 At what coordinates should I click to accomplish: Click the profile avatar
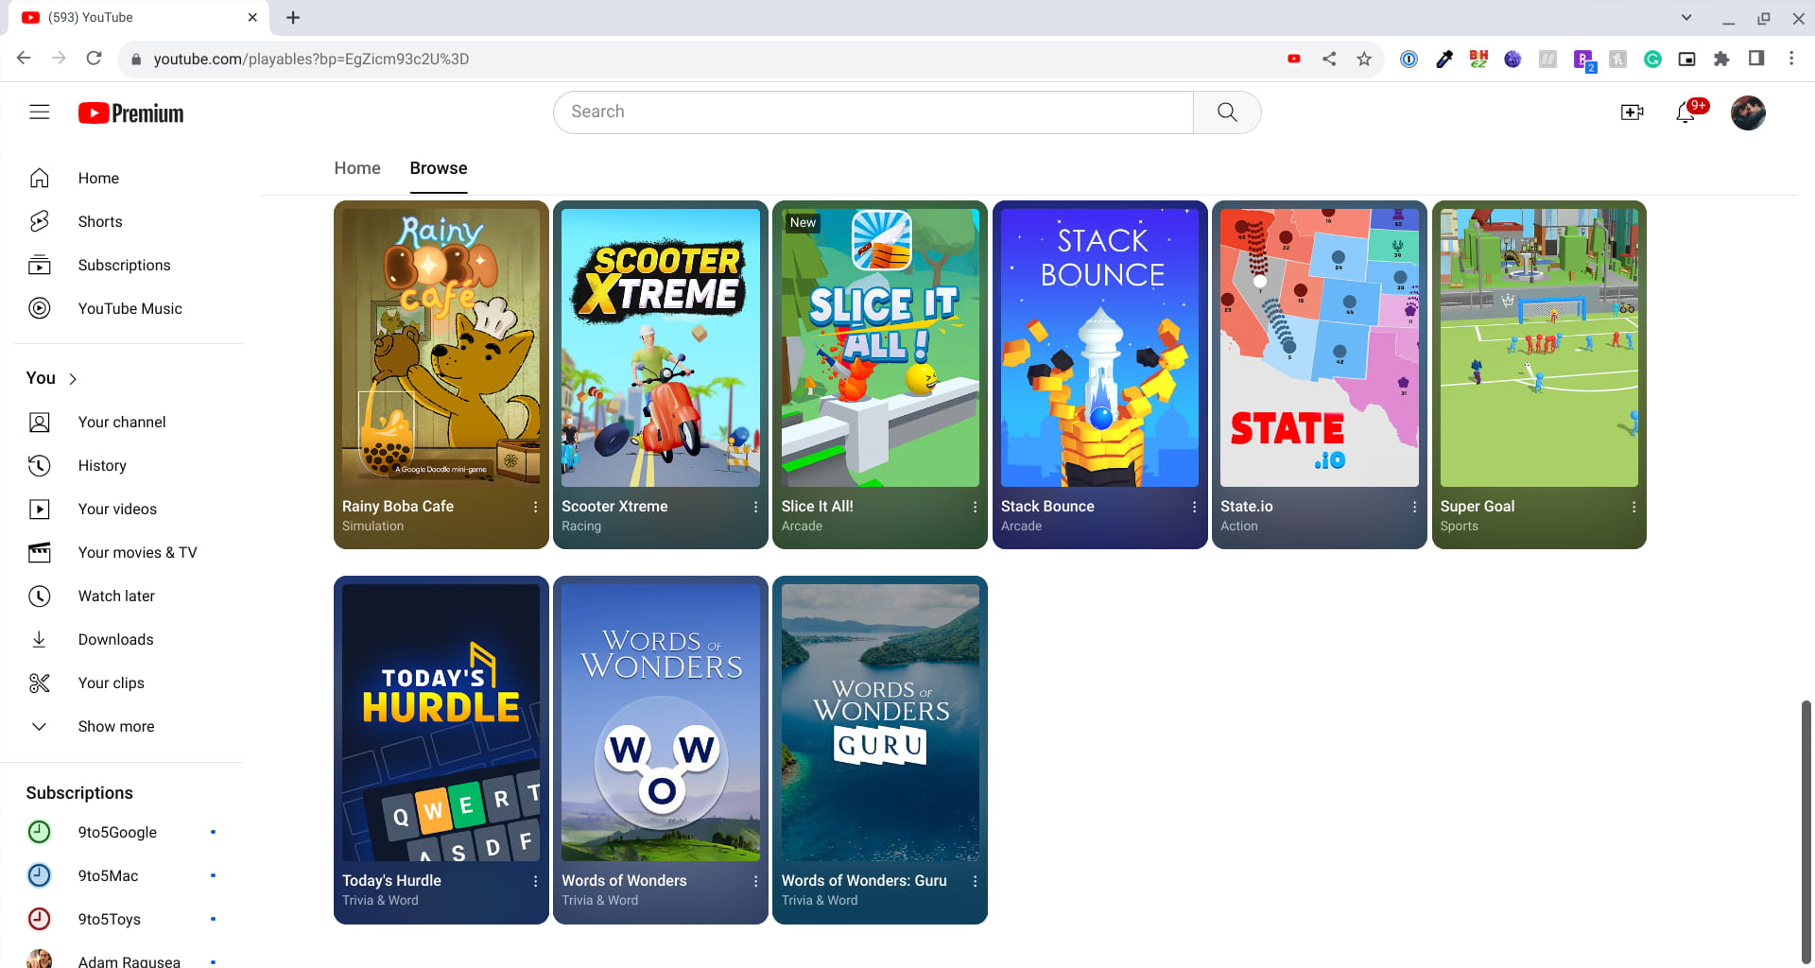pos(1748,112)
